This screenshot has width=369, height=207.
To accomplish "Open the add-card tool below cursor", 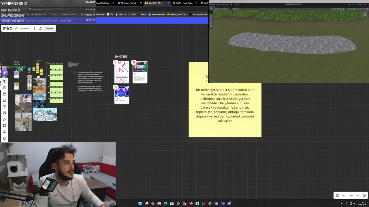I will (x=5, y=88).
